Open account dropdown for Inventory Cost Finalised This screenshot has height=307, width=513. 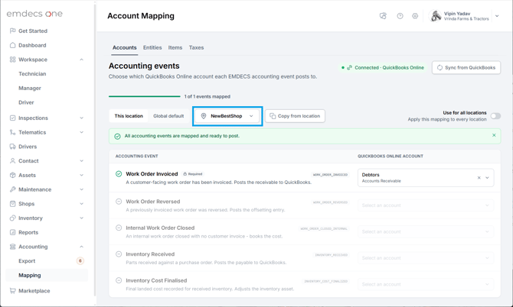(426, 284)
